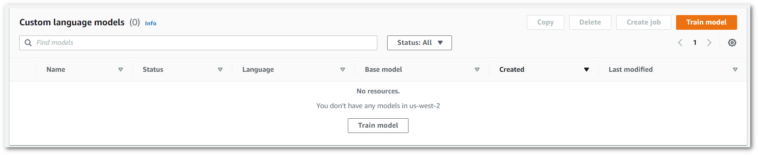This screenshot has width=758, height=155.
Task: Sort by Created column arrow
Action: point(586,70)
